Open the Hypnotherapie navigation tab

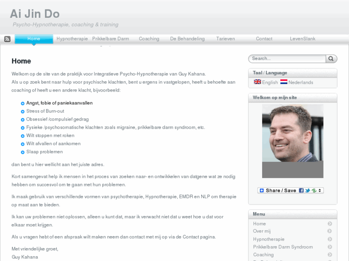72,39
